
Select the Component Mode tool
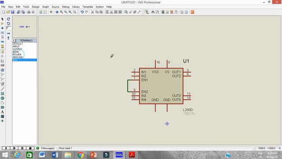click(2, 23)
